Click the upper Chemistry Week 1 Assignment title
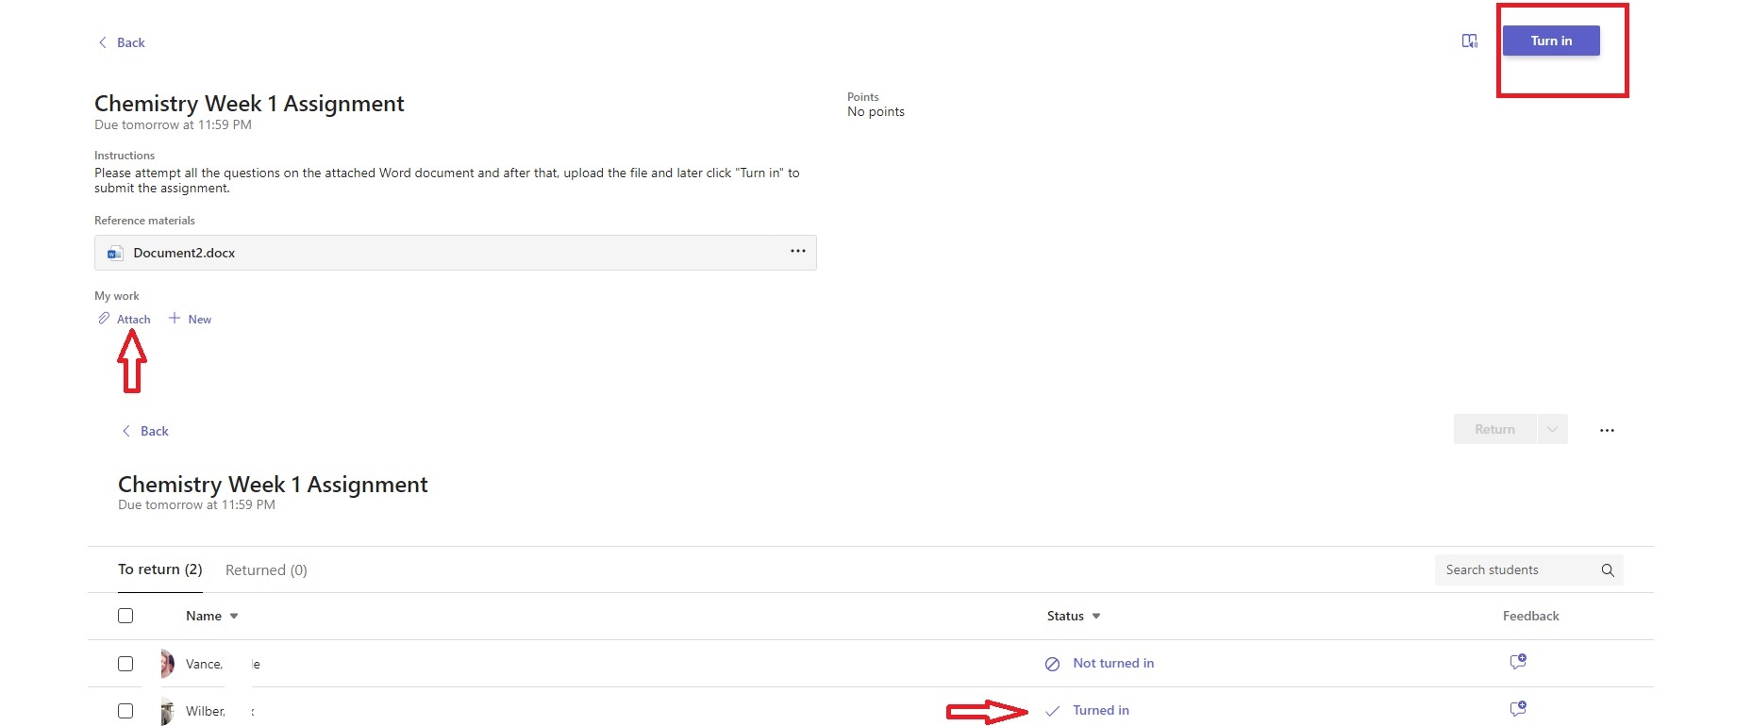This screenshot has height=726, width=1752. click(x=249, y=104)
